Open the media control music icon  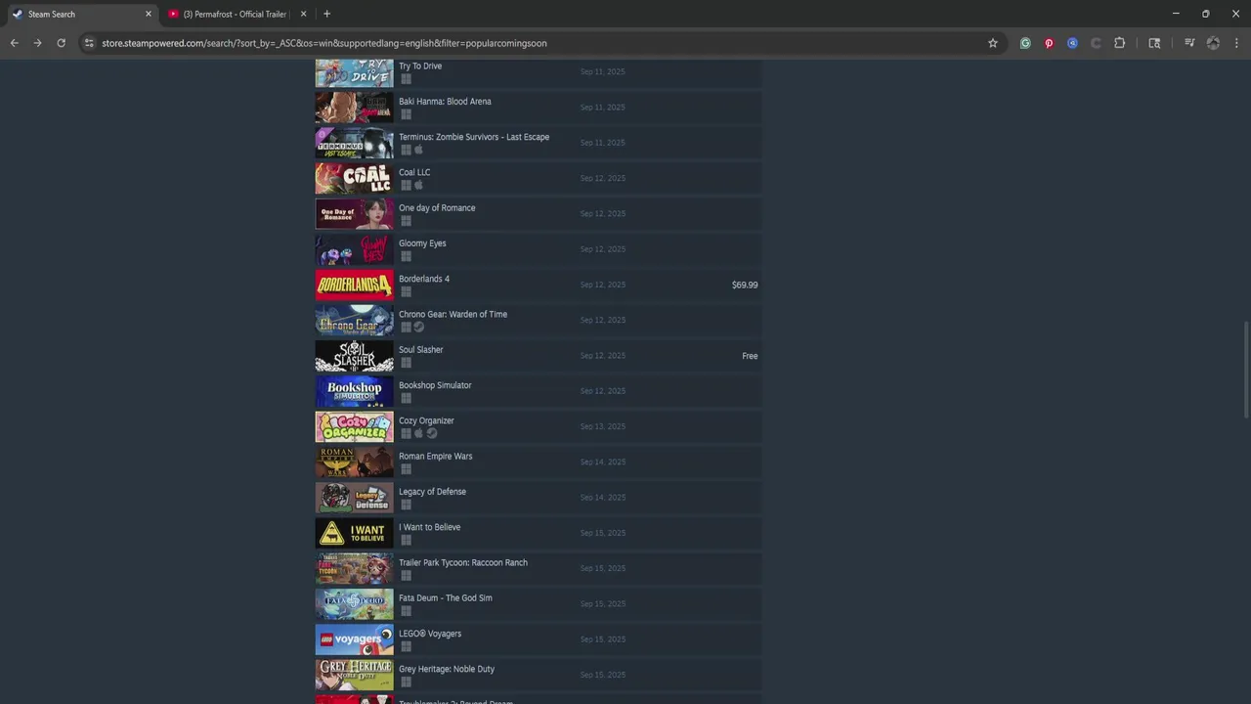[1189, 43]
